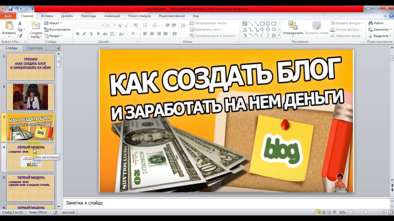Screen dimensions: 394x221
Task: Click the Format Painter brush icon
Action: (20, 36)
